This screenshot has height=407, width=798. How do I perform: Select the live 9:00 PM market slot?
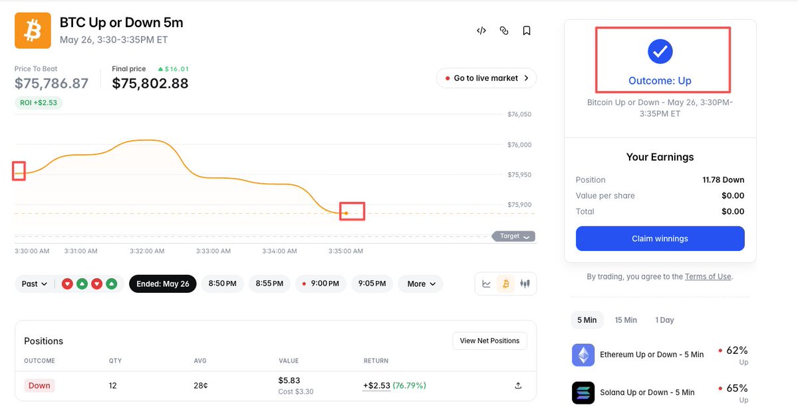coord(321,284)
